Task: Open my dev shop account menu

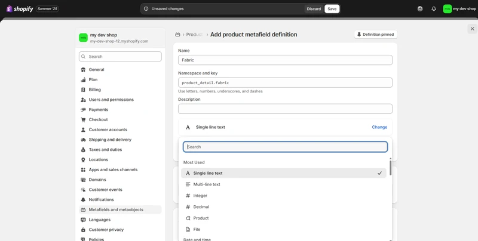Action: pos(459,9)
